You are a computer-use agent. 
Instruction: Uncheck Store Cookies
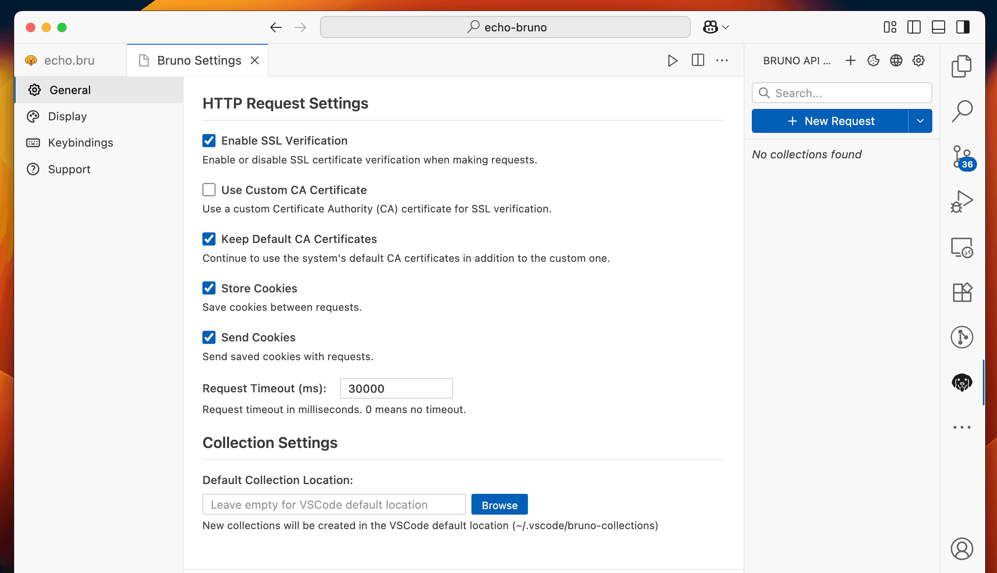click(x=209, y=288)
